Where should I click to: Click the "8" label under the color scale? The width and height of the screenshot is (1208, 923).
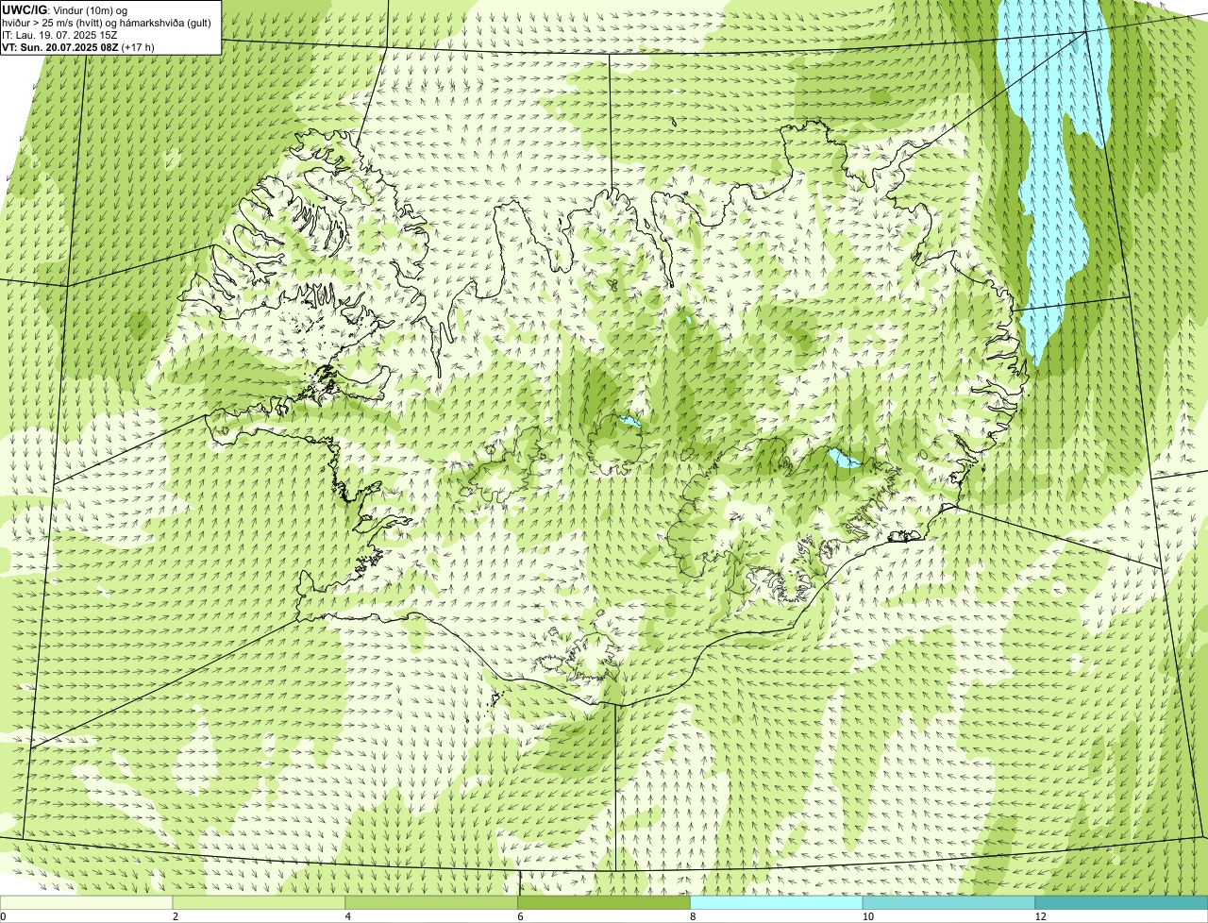693,916
